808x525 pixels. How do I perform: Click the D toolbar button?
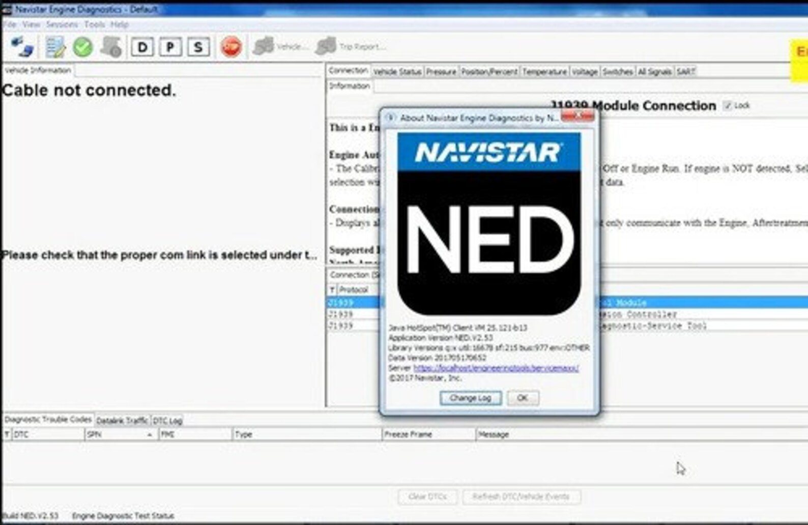tap(142, 47)
